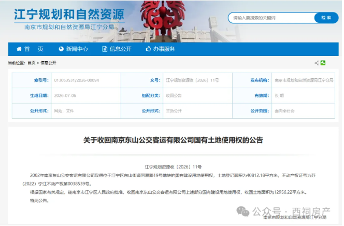Click the document icon beside 信息公开

coord(105,49)
